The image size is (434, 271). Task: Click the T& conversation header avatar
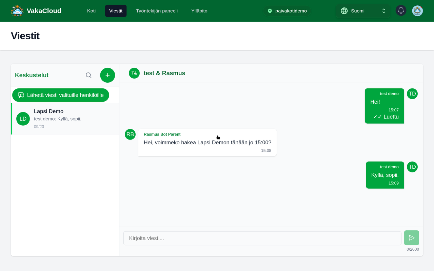pos(134,73)
